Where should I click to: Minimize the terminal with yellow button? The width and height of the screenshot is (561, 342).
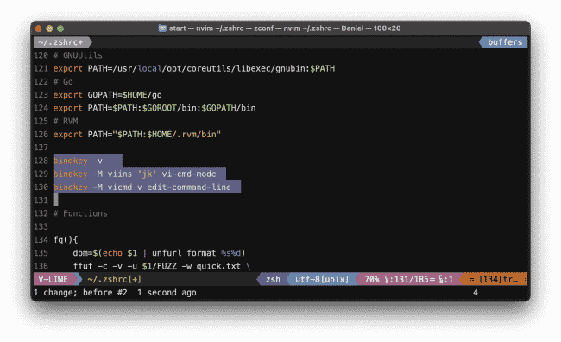click(49, 28)
